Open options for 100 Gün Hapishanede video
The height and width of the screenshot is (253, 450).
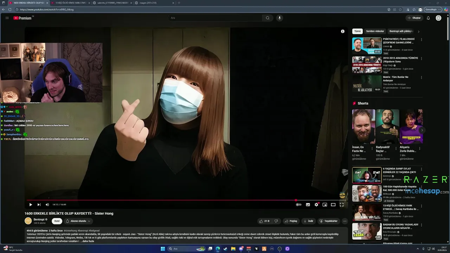(421, 188)
